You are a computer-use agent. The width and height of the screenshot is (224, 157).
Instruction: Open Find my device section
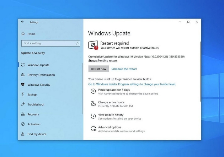pyautogui.click(x=37, y=134)
